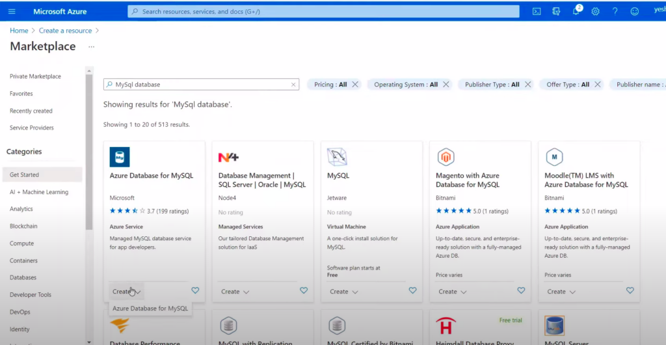Screen dimensions: 666x345
Task: Open directories and subscriptions filter icon
Action: coord(556,11)
